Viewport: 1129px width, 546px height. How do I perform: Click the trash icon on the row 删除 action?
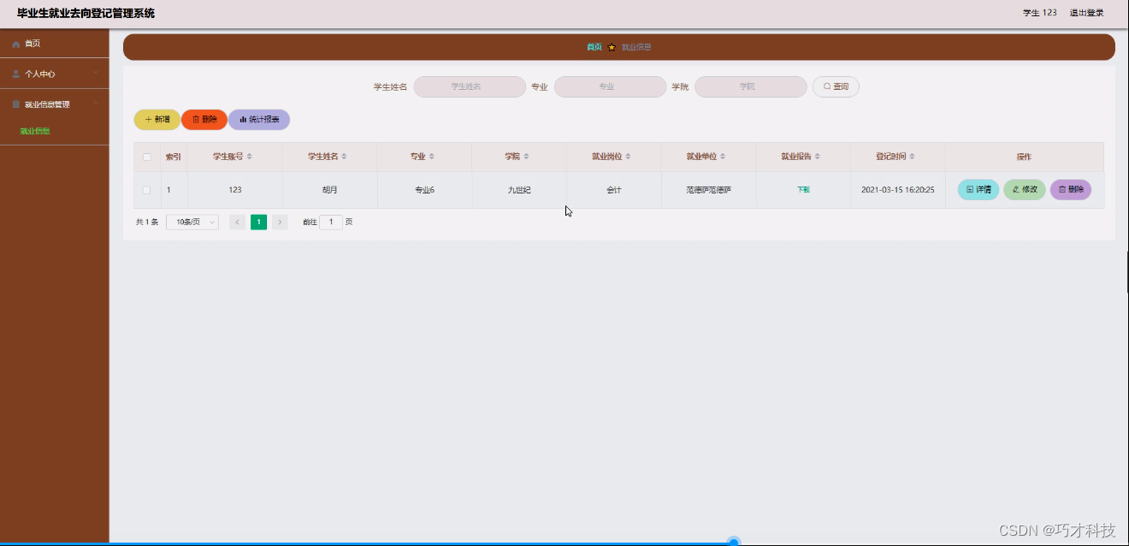point(1062,189)
